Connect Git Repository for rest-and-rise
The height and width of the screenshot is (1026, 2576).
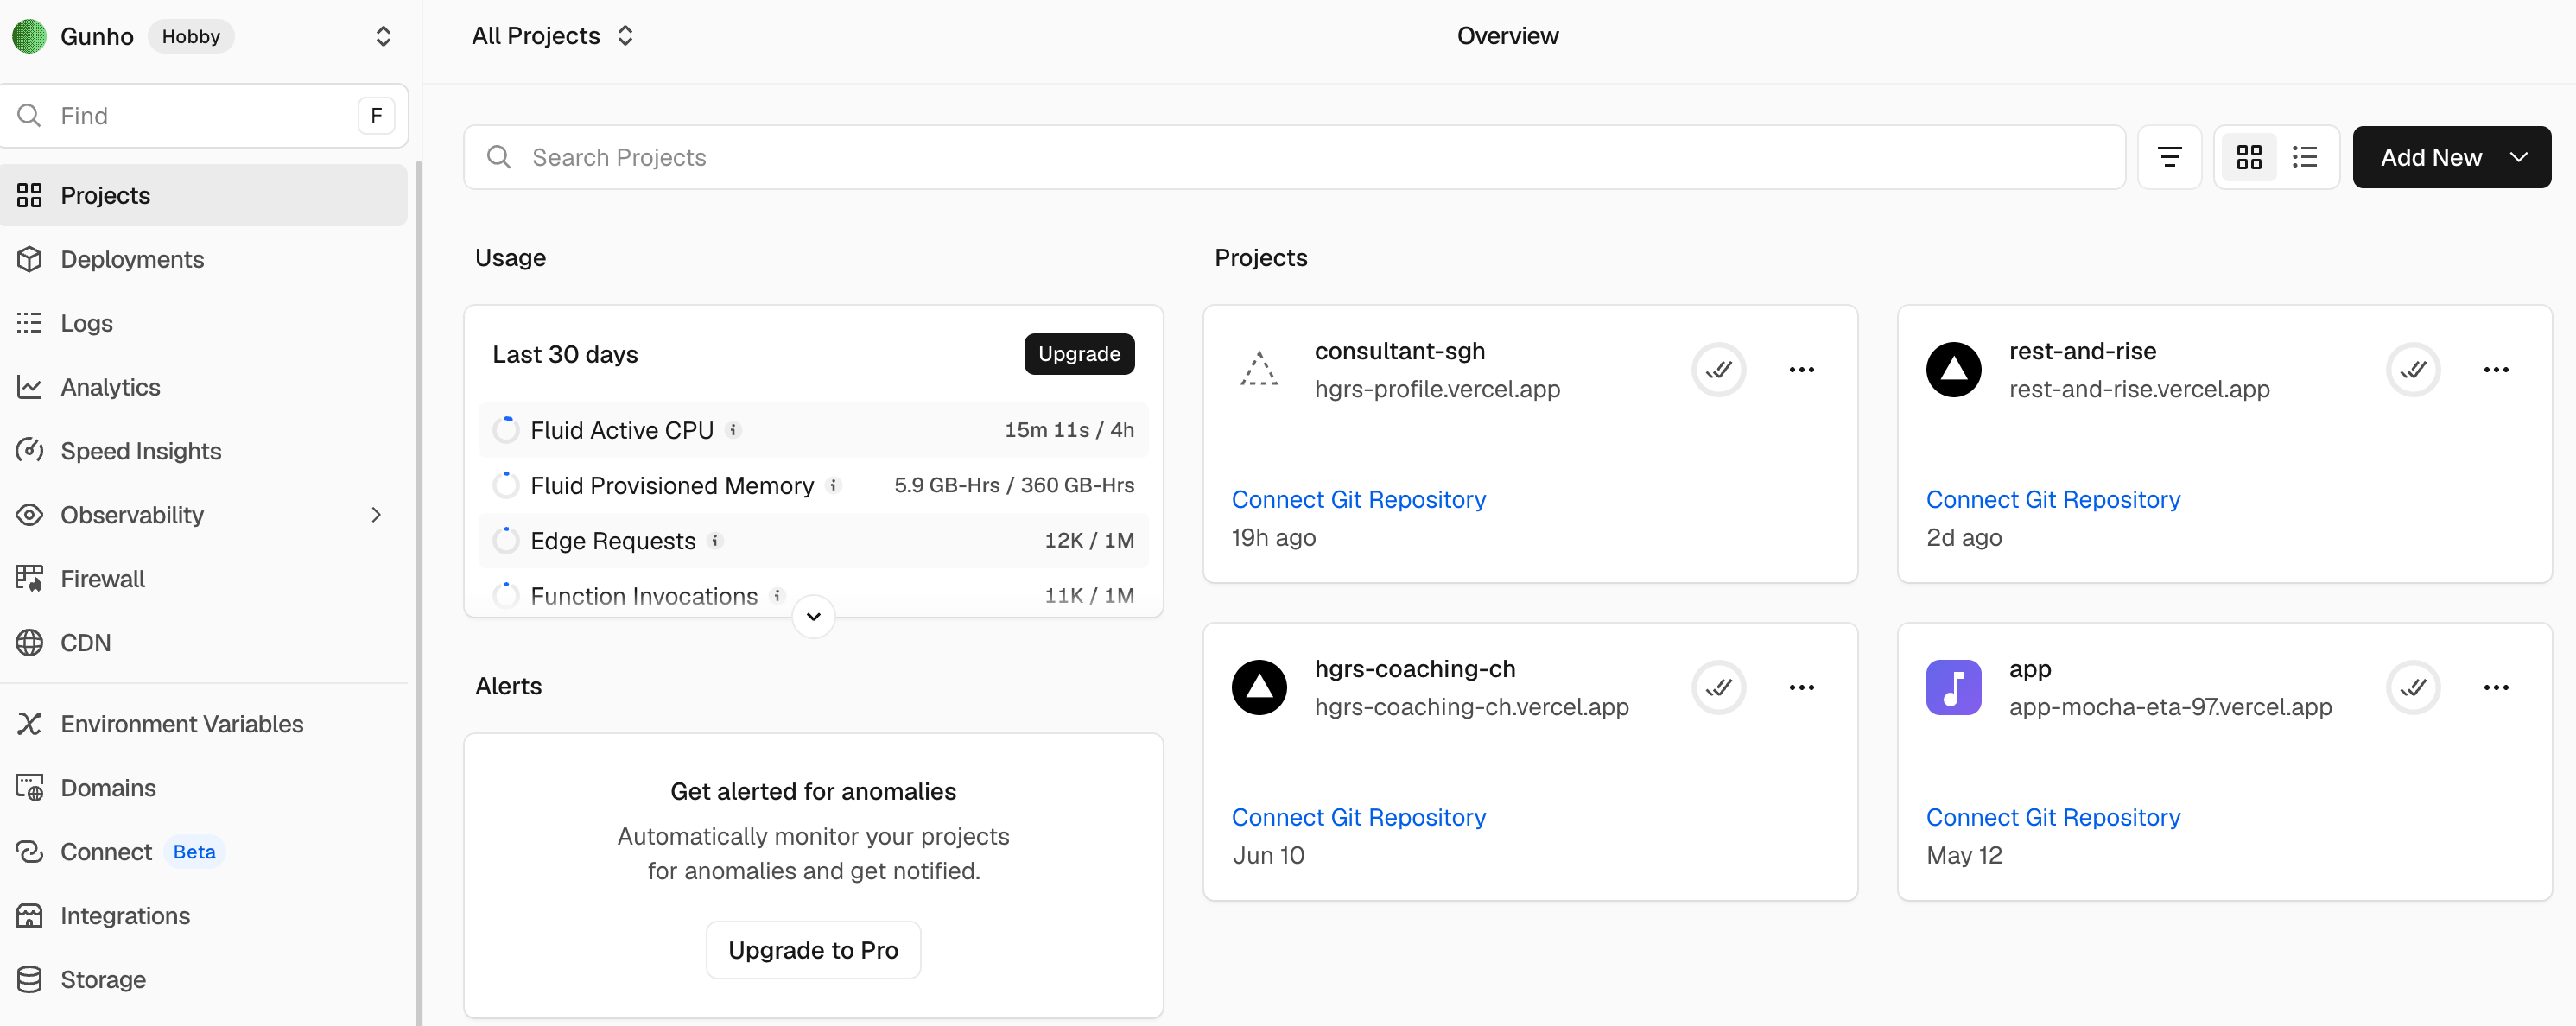pos(2053,499)
